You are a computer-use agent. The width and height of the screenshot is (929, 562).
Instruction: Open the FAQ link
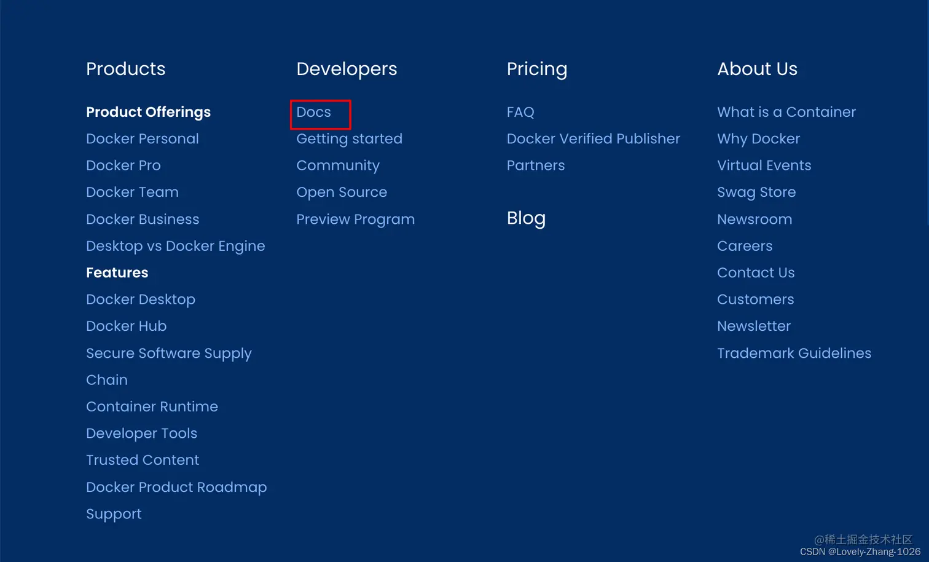pos(520,112)
